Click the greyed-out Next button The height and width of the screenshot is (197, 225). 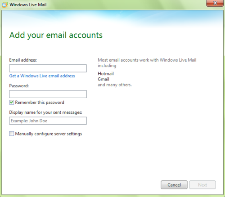coord(202,185)
